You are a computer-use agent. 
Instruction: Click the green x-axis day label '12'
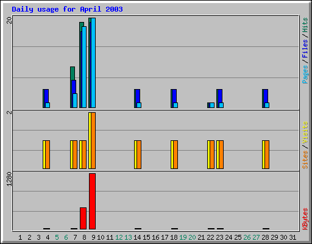point(119,237)
